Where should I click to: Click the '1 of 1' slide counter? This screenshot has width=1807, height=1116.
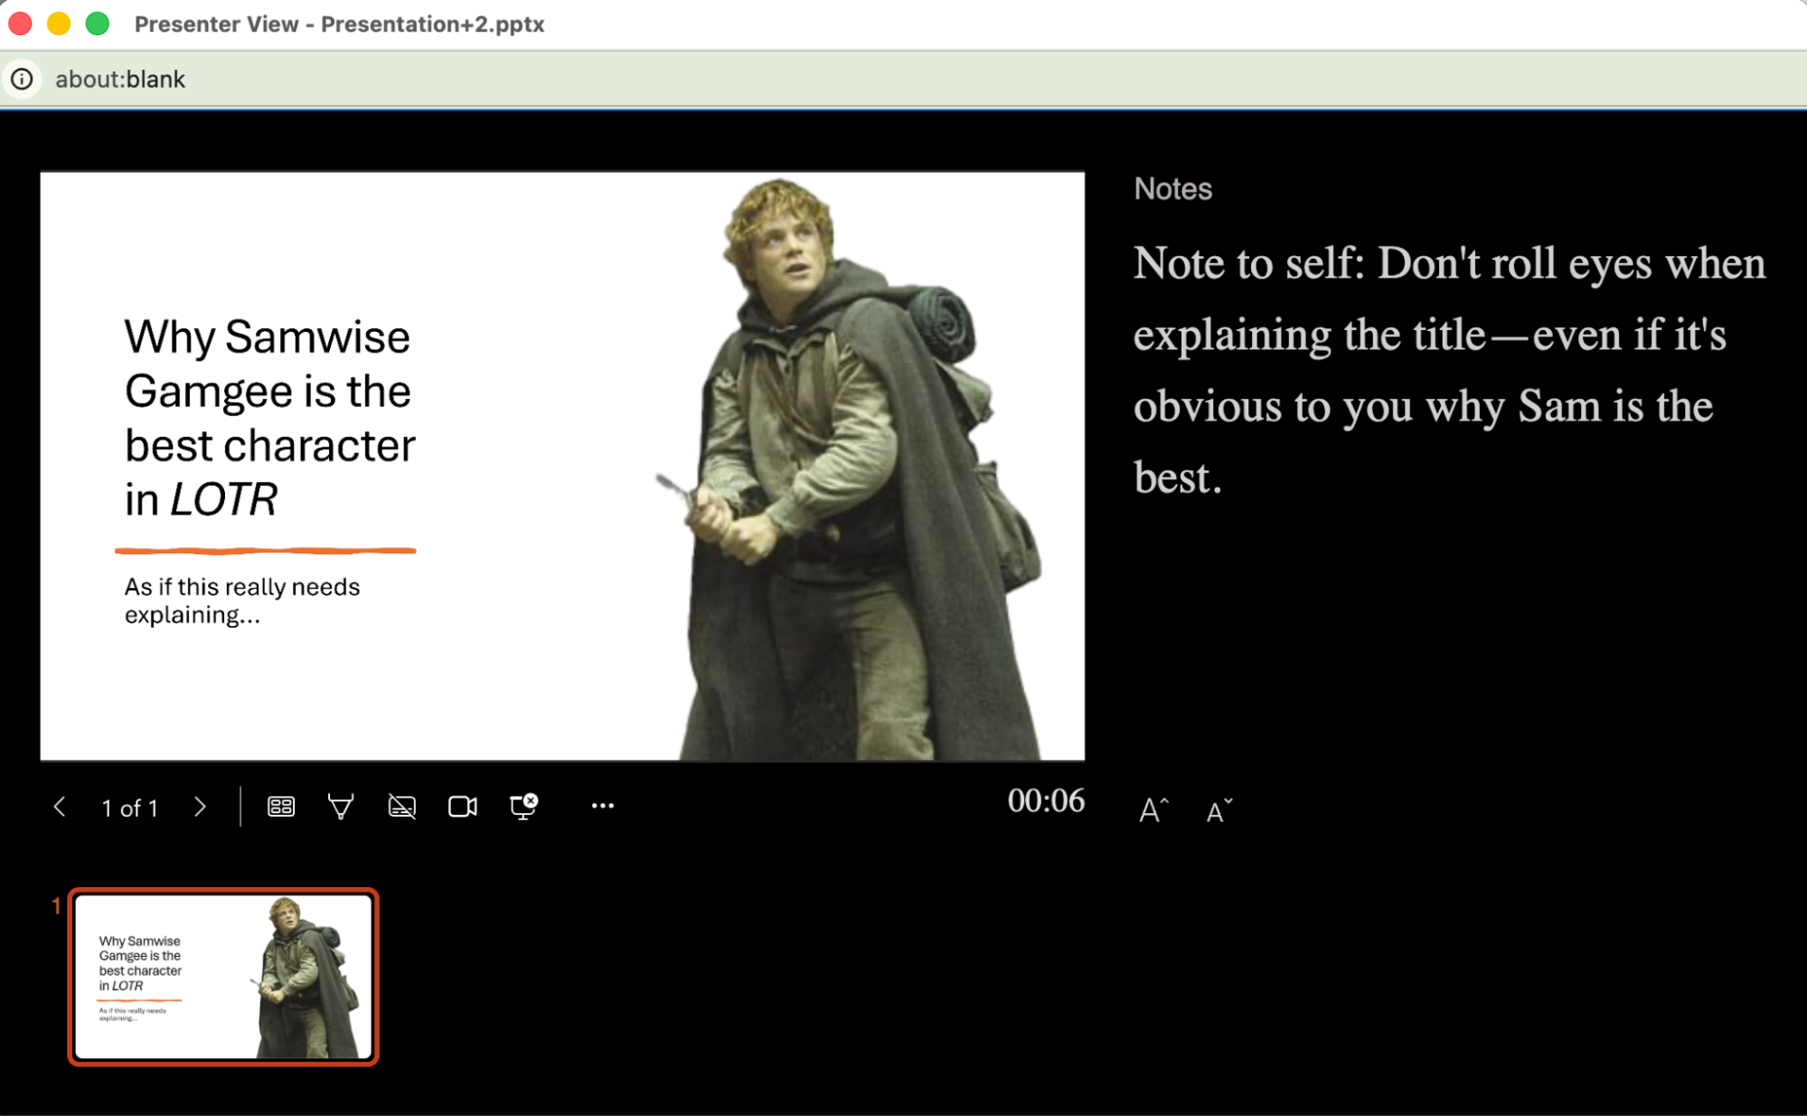(130, 808)
